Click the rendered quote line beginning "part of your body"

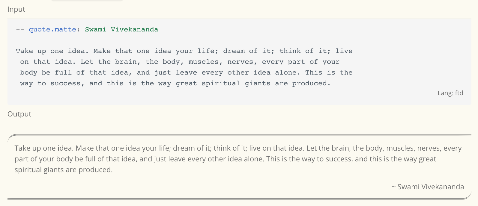tap(225, 159)
